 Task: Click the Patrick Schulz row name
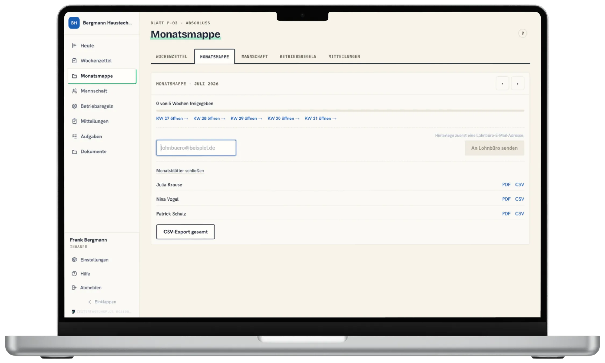[x=171, y=214]
